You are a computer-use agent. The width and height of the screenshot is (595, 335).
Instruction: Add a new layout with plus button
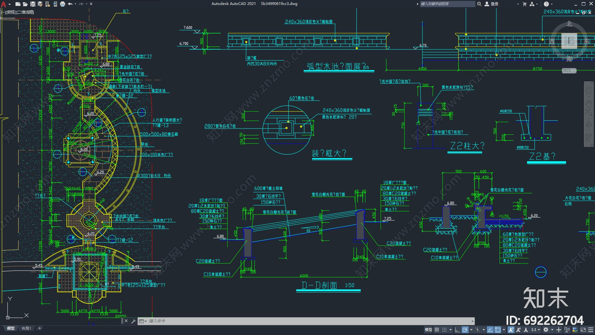click(39, 328)
